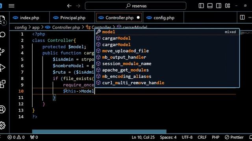Switch to the index.php tab
Viewport: 252px width, 141px height.
(x=29, y=18)
